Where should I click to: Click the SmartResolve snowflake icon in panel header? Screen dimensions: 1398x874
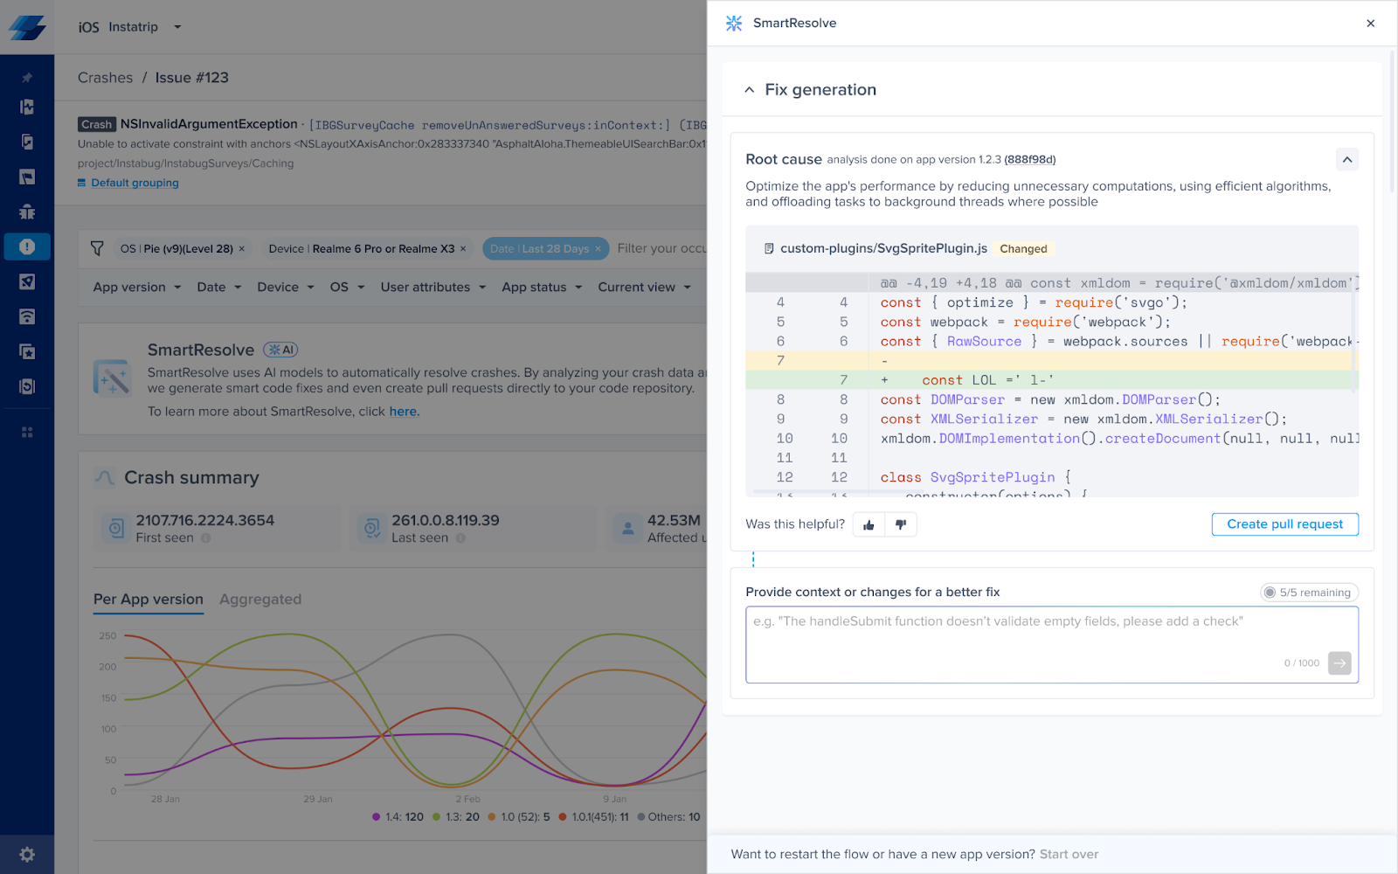pyautogui.click(x=734, y=23)
